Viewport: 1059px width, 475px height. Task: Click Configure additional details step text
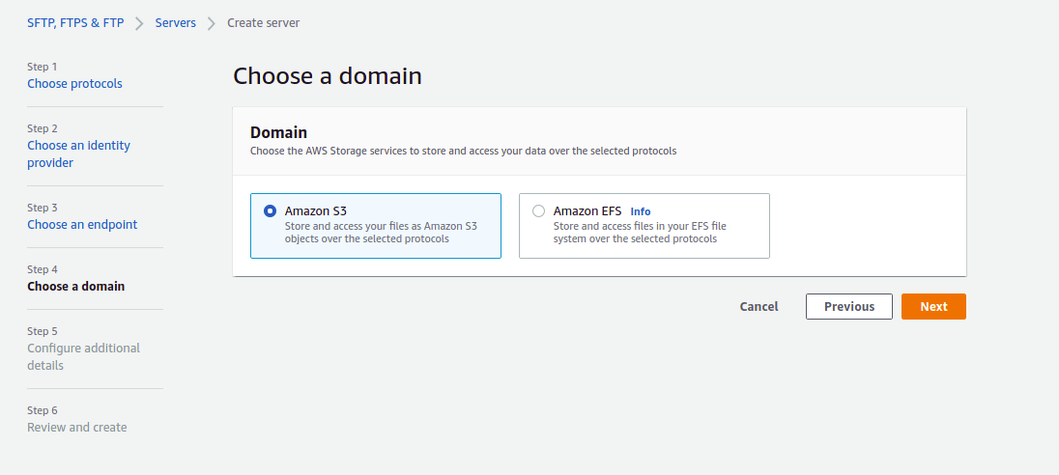[x=84, y=356]
